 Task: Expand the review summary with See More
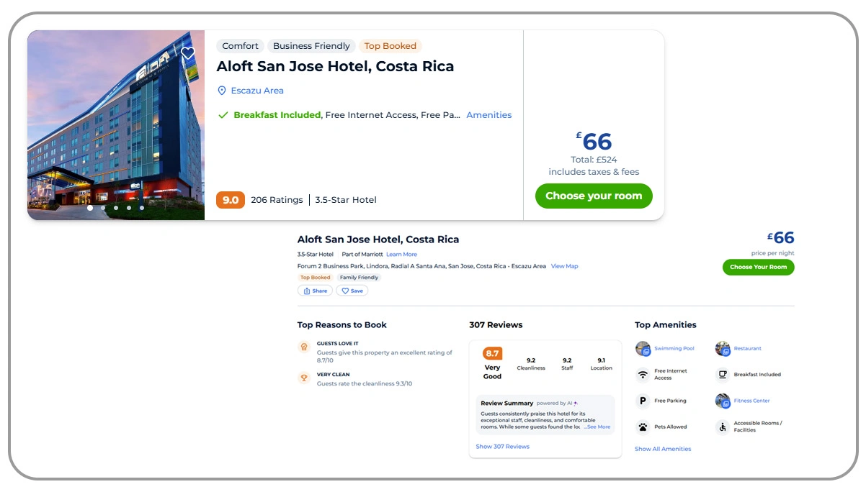[x=597, y=427]
